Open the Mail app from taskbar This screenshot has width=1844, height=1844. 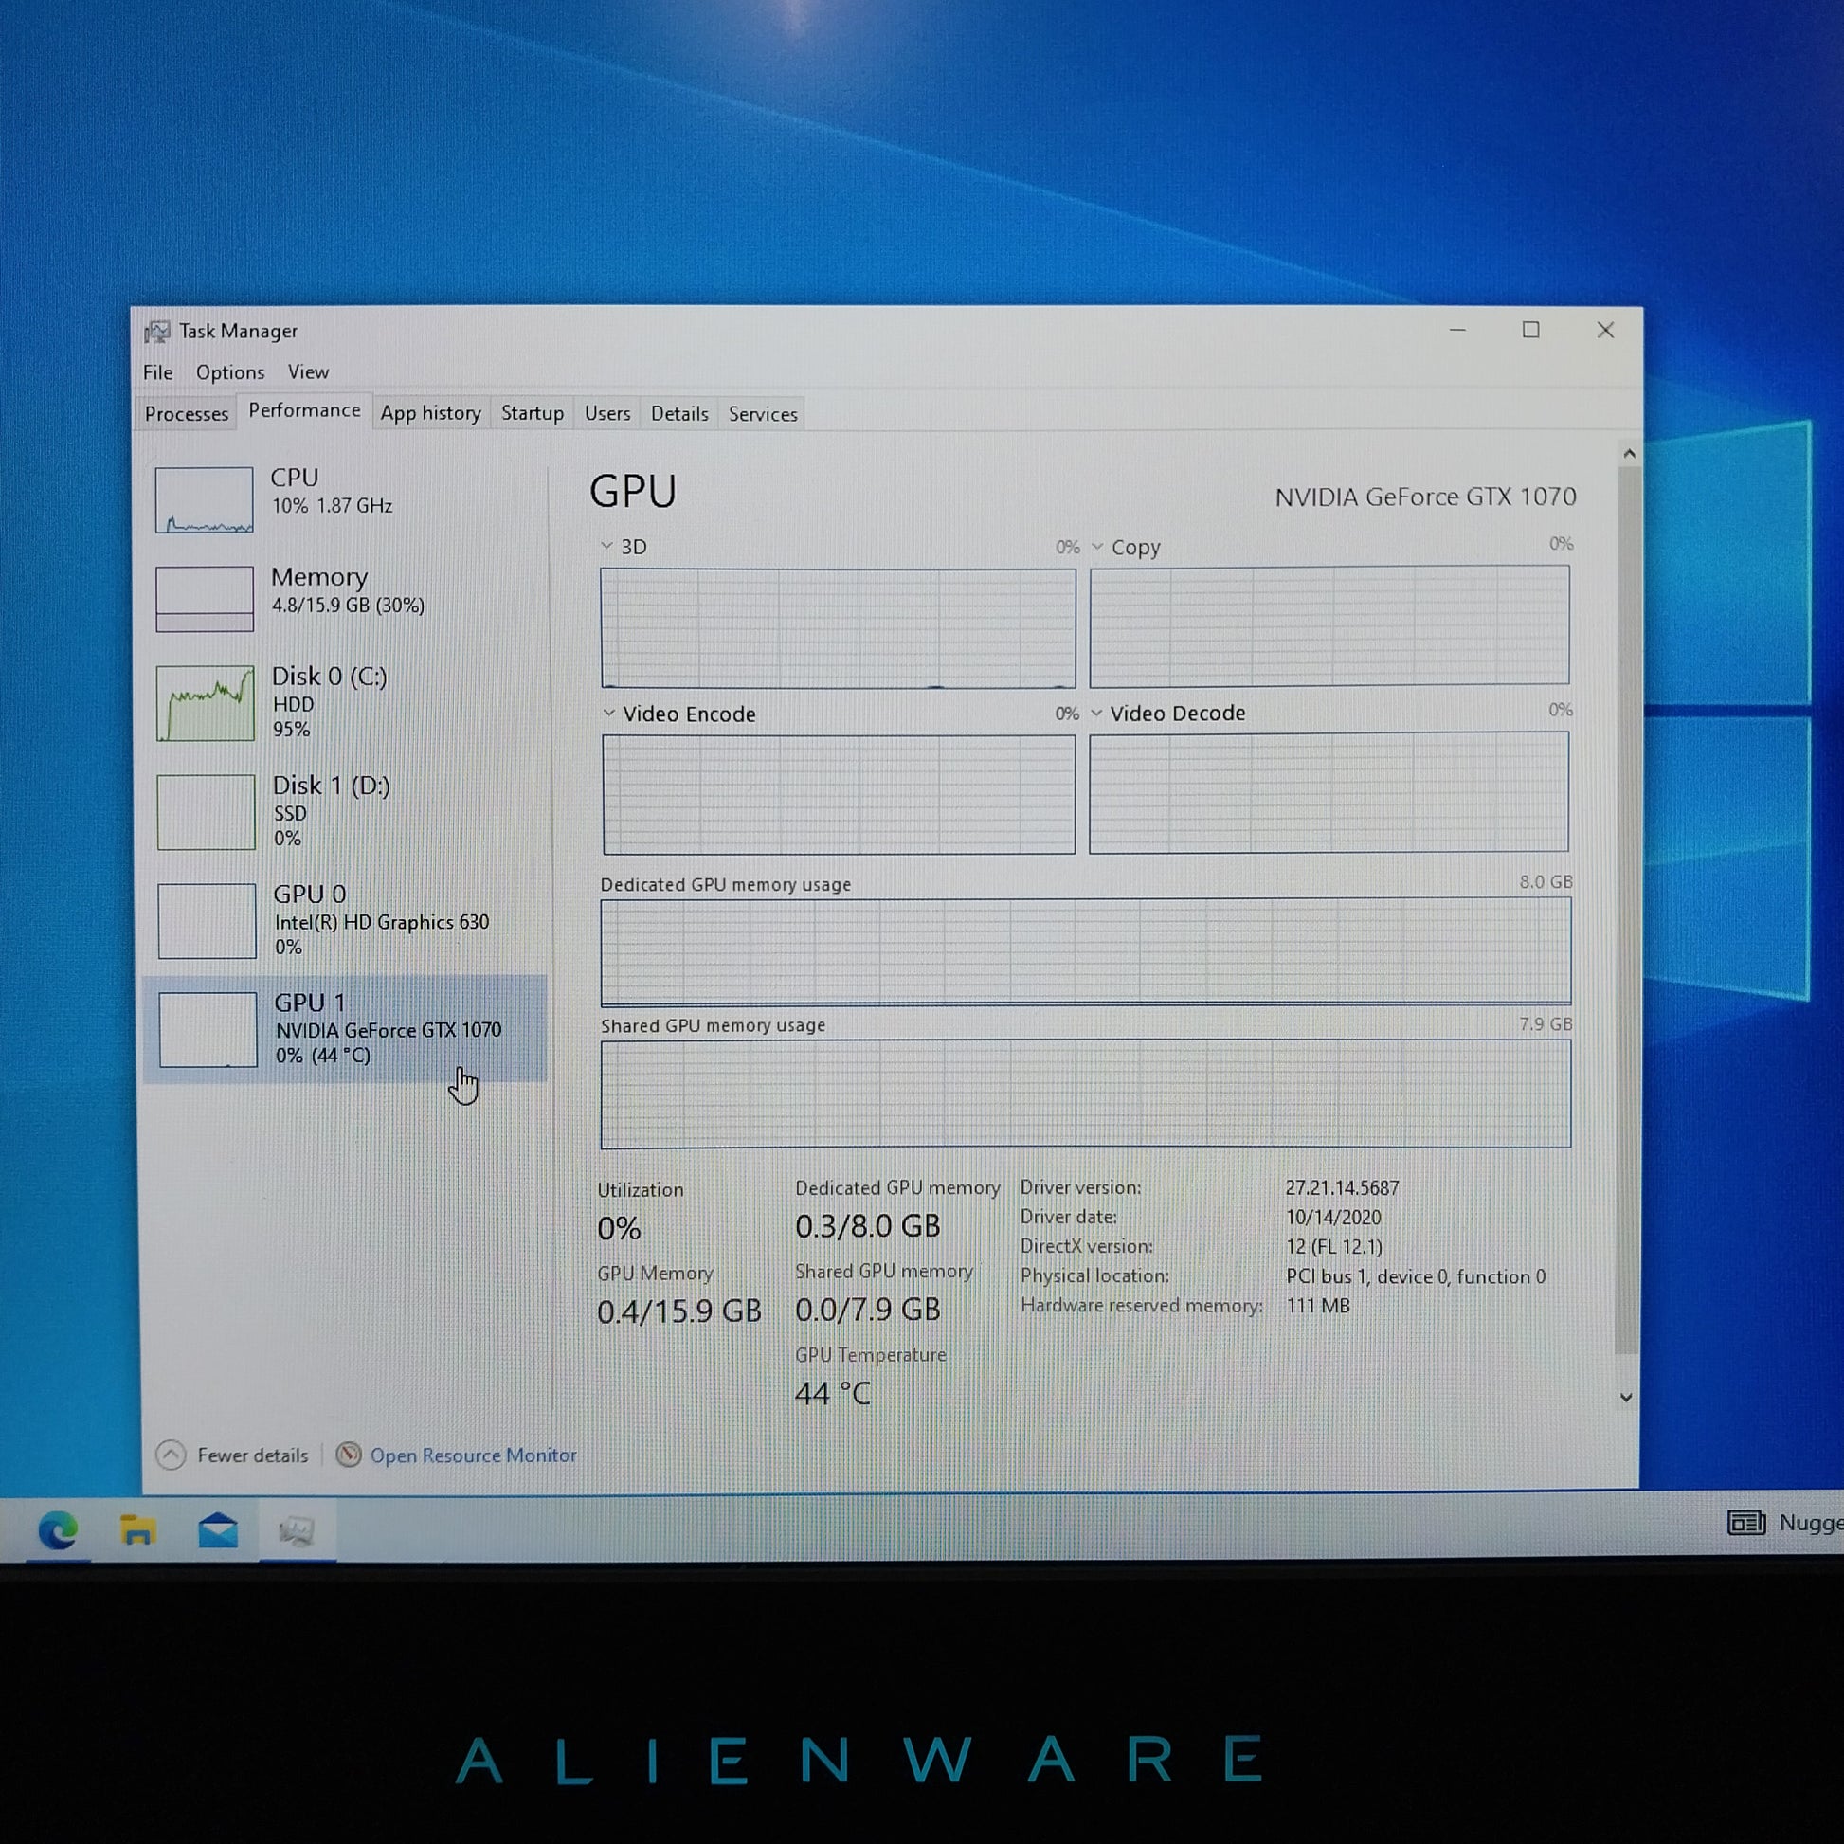218,1530
